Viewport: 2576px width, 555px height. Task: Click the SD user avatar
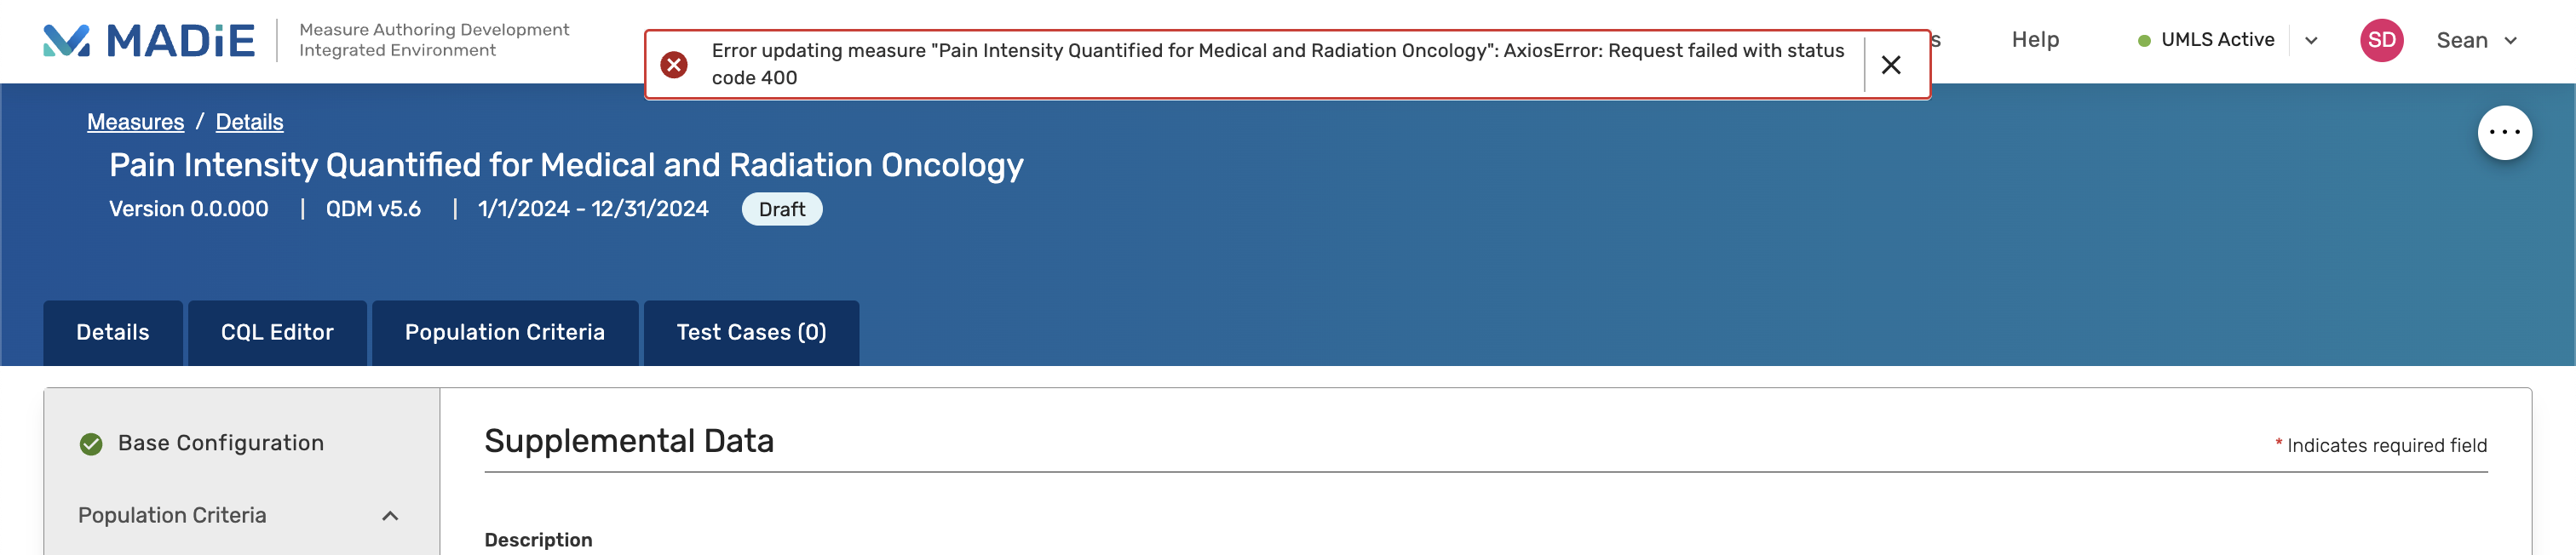tap(2381, 40)
